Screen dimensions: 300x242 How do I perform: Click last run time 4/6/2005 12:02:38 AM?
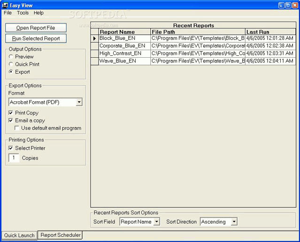click(270, 46)
